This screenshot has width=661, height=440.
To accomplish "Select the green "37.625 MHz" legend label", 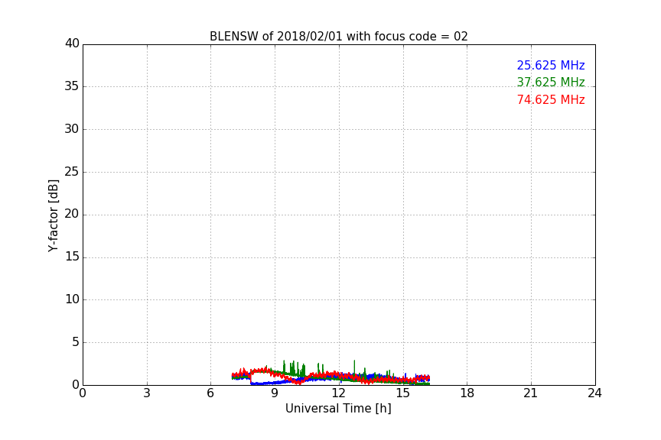I will (551, 82).
